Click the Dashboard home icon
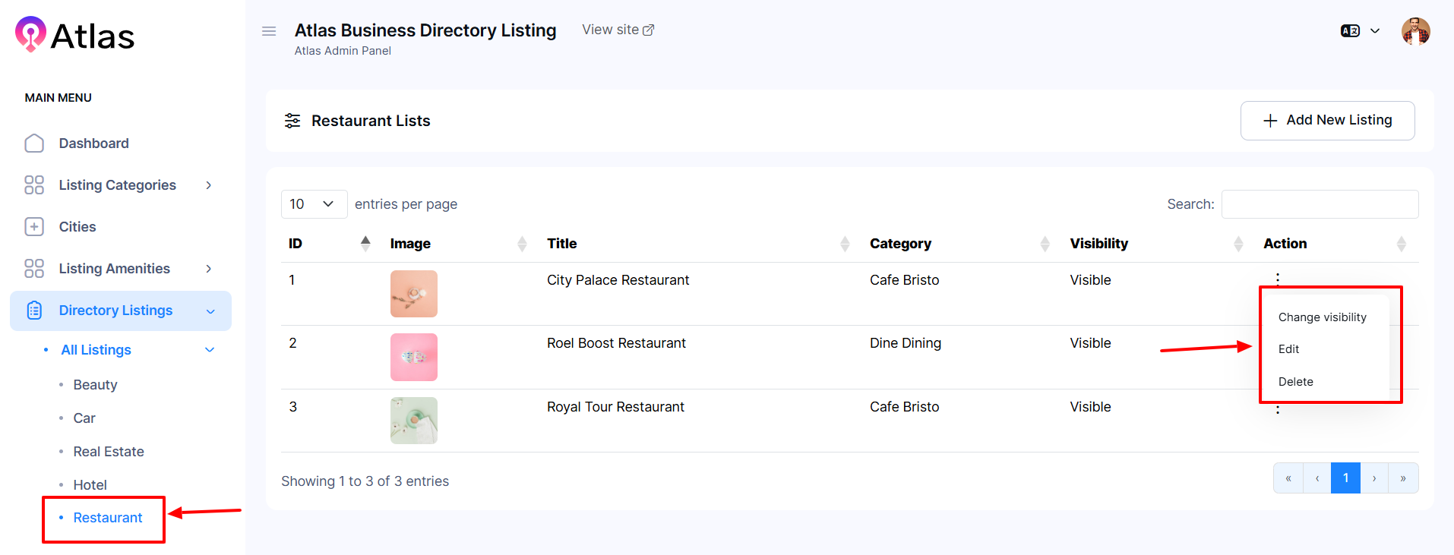Screen dimensions: 1454x555 [x=34, y=143]
